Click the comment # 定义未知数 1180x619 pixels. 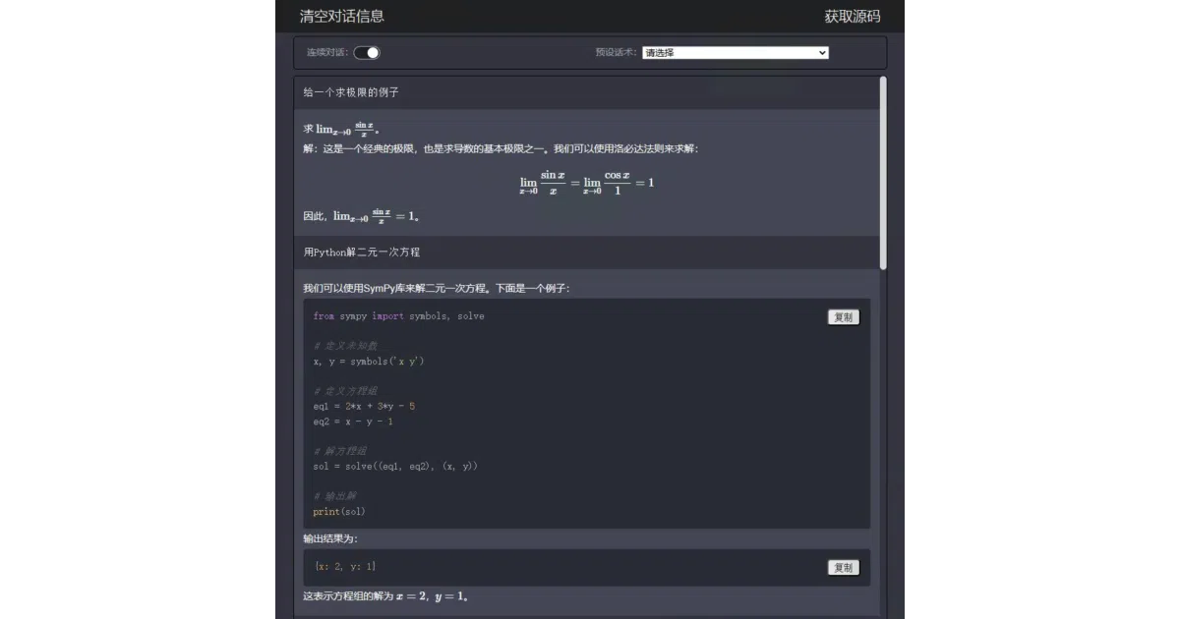(x=345, y=346)
